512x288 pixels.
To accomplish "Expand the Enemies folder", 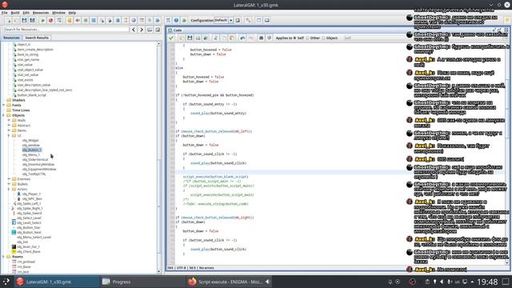I will pyautogui.click(x=9, y=179).
